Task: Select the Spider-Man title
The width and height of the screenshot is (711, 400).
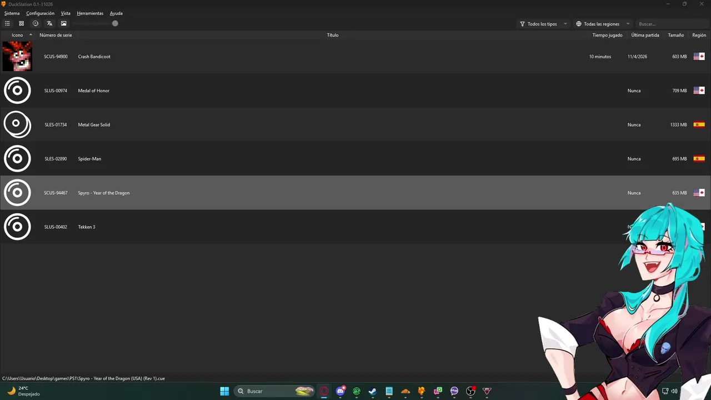Action: coord(89,159)
